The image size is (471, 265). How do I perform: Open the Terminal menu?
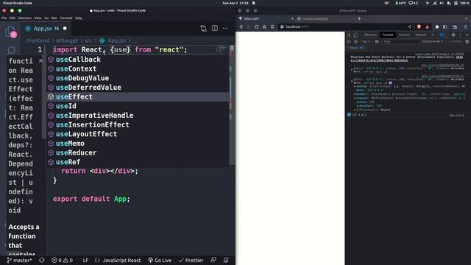[x=65, y=18]
